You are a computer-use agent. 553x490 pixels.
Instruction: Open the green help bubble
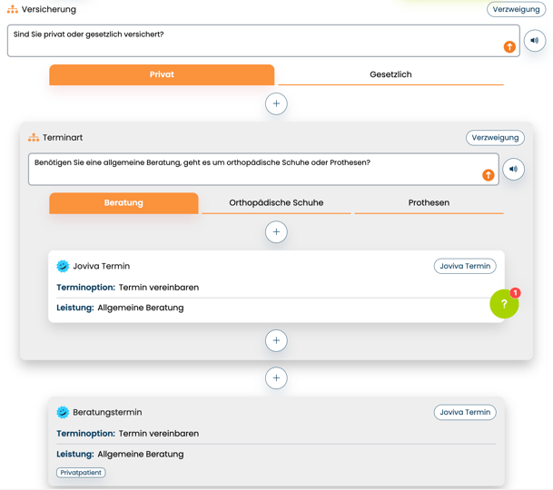[x=504, y=304]
